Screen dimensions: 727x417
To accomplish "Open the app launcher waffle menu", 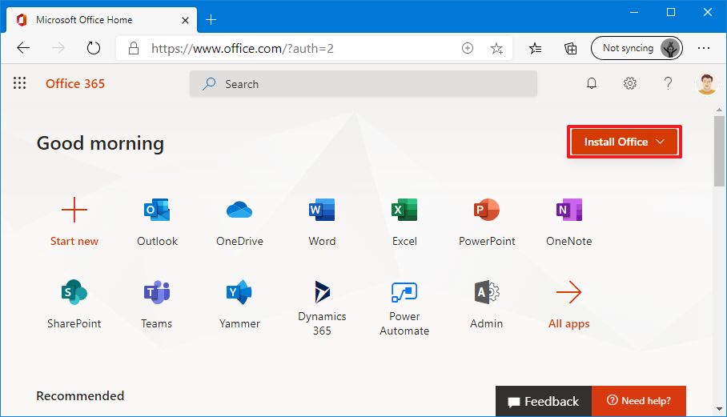I will point(20,83).
